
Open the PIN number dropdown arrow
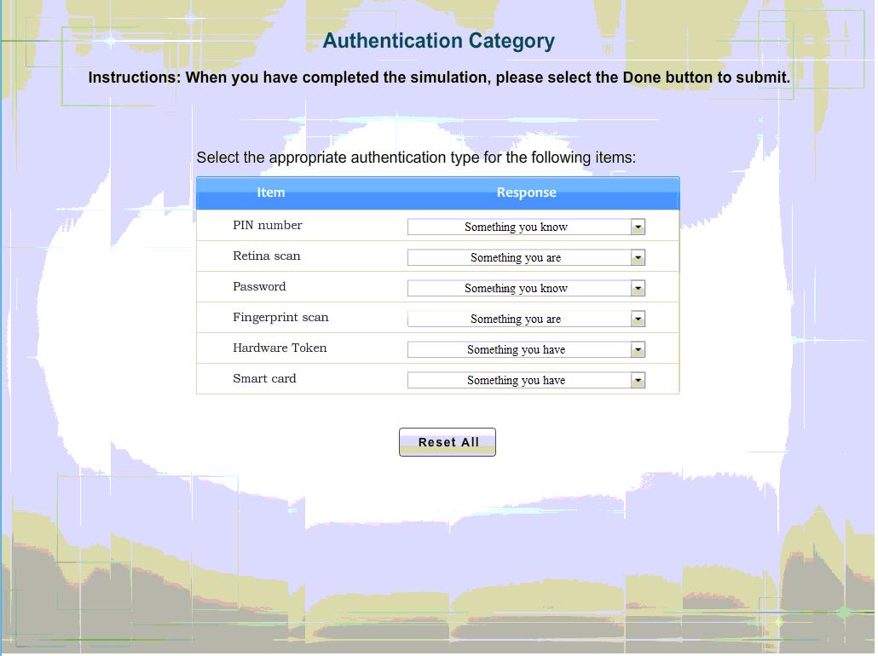[x=638, y=227]
